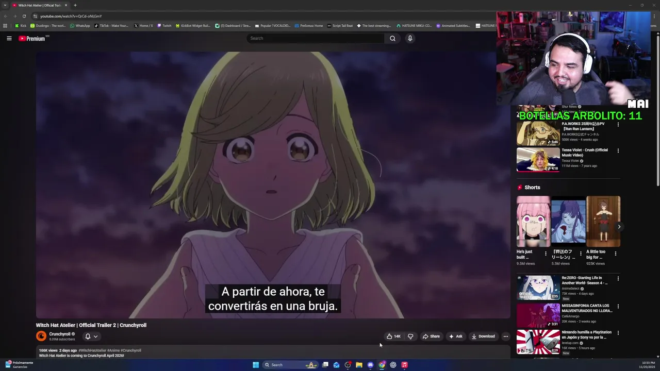The width and height of the screenshot is (660, 371).
Task: Open options menu for P.A.WORKS video
Action: (x=618, y=124)
